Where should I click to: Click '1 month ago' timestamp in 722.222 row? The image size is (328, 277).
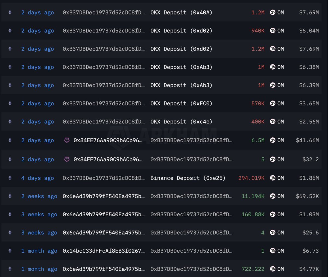coord(39,269)
